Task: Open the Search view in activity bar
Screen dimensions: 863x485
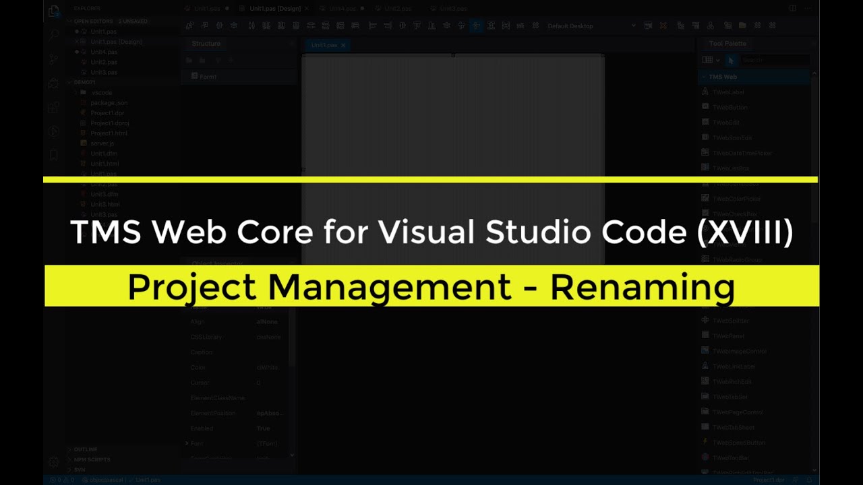Action: pyautogui.click(x=54, y=35)
